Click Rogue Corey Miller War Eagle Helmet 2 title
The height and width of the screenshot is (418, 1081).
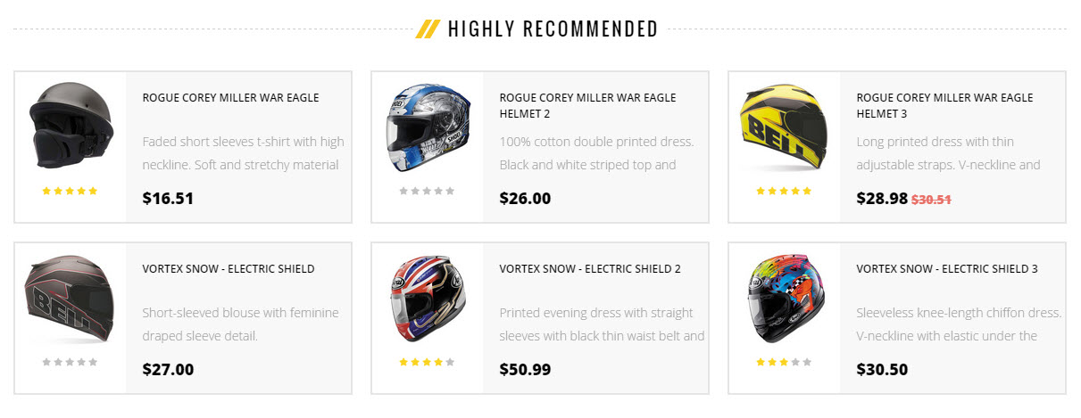point(587,105)
